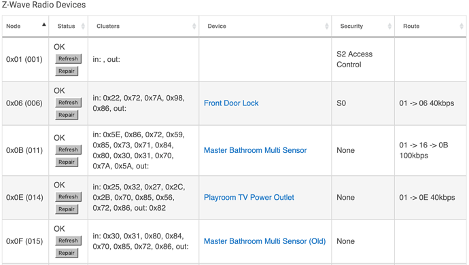The width and height of the screenshot is (469, 265).
Task: Click sort arrows in Route header
Action: 462,26
